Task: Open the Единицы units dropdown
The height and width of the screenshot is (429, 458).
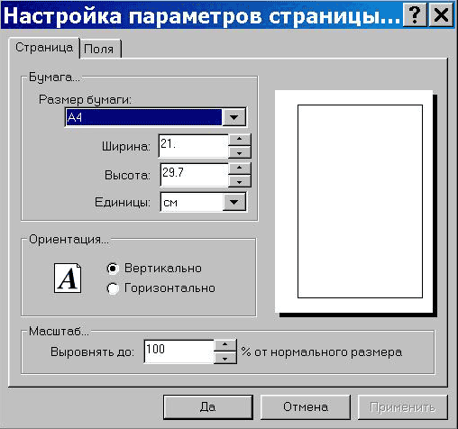Action: (234, 202)
